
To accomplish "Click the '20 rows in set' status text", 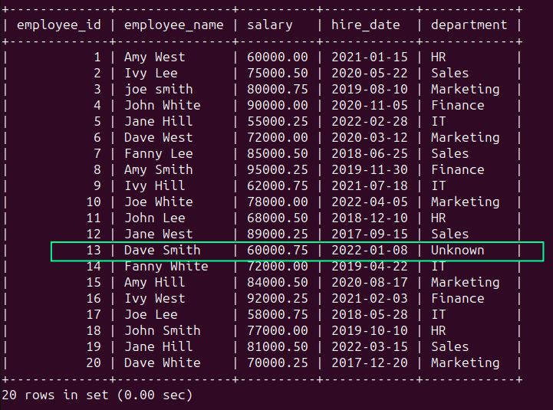I will tap(97, 395).
